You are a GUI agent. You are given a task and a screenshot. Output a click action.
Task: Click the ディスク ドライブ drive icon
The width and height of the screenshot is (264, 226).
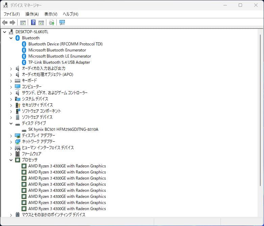(x=18, y=124)
